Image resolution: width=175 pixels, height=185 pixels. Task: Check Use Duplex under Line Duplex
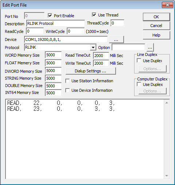(139, 61)
